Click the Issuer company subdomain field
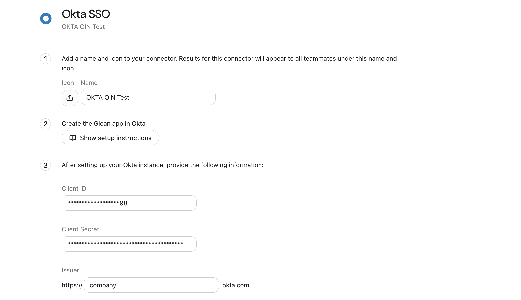The image size is (521, 300). 151,285
